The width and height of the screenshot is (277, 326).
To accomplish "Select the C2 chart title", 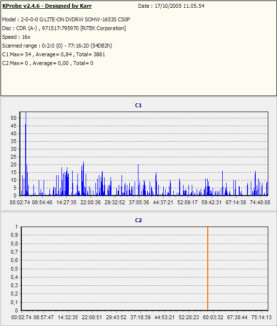I will pyautogui.click(x=138, y=220).
